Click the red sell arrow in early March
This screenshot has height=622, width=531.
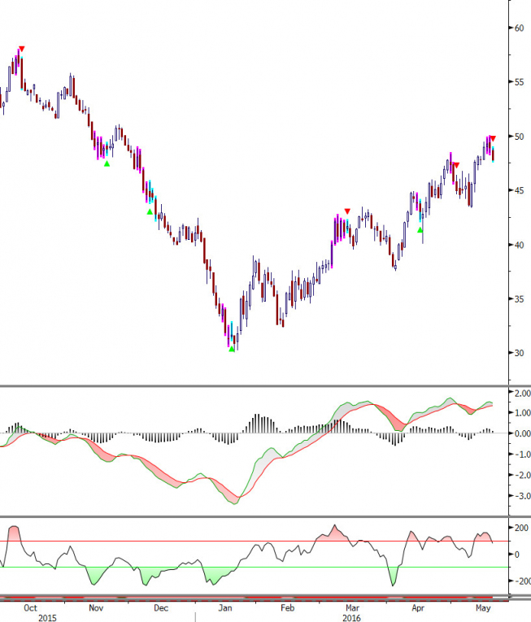pos(348,211)
